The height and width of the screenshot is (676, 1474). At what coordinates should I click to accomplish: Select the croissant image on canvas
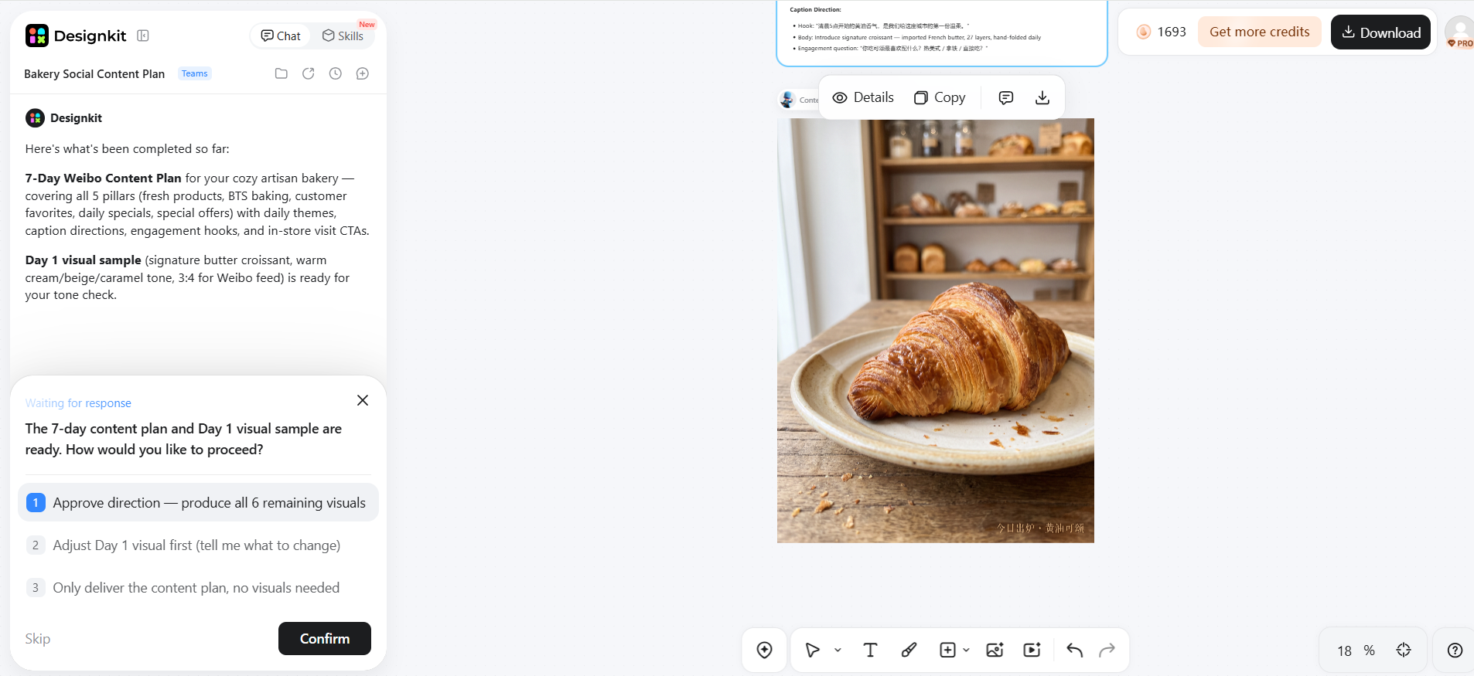pos(936,331)
